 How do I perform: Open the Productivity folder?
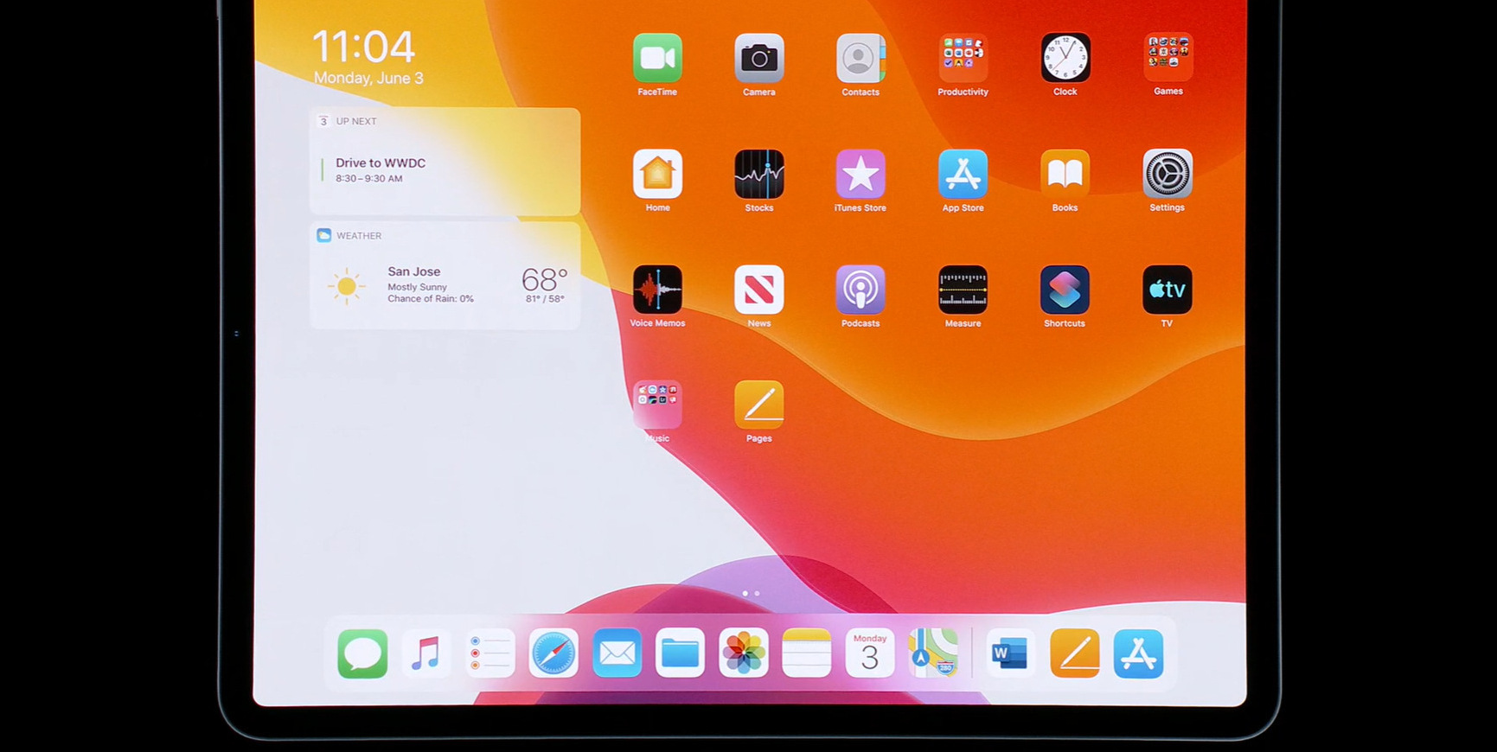pyautogui.click(x=963, y=58)
